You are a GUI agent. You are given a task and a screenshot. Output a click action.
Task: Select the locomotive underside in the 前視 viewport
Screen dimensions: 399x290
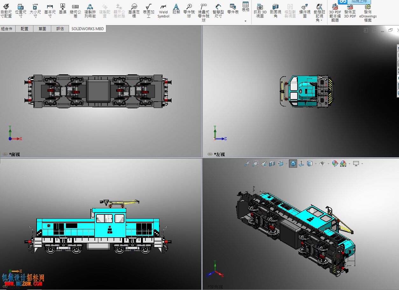click(98, 91)
